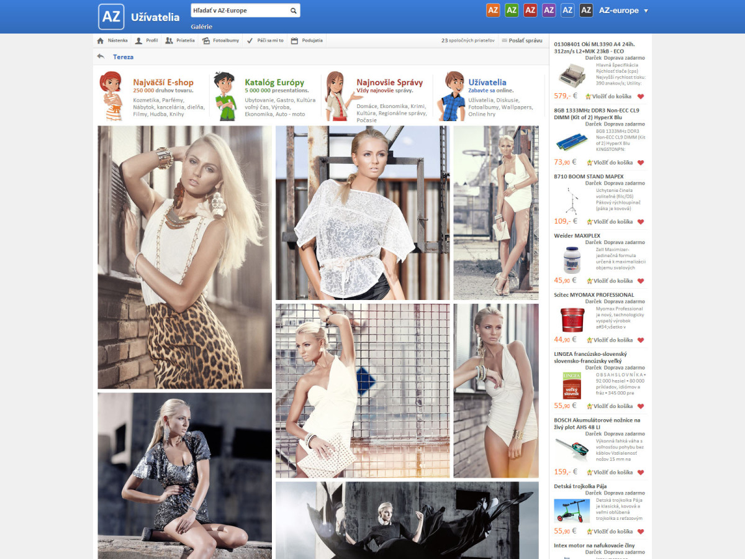Open the white lace blouse photo
Screen dimensions: 745x559
click(x=363, y=213)
